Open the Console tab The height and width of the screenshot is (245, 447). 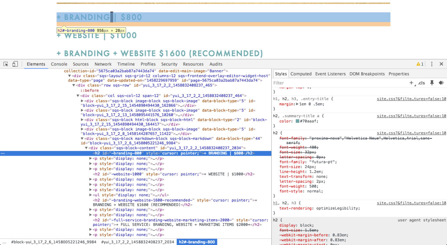(59, 64)
